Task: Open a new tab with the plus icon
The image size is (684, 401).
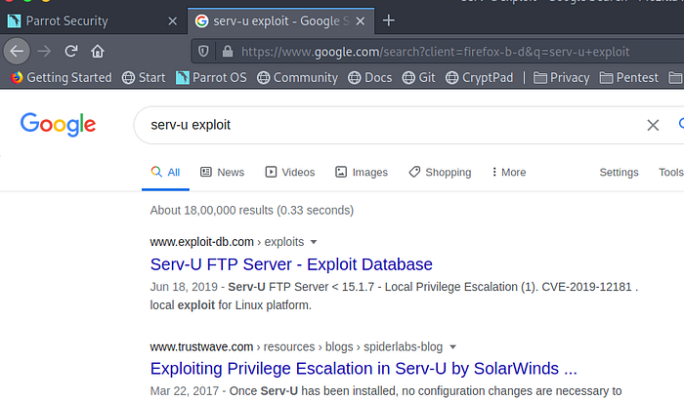Action: (388, 20)
